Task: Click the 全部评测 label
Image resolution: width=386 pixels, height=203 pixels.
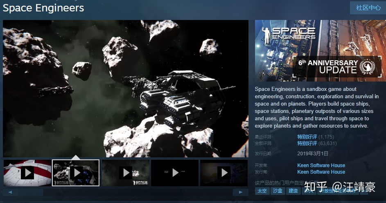Action: click(264, 143)
